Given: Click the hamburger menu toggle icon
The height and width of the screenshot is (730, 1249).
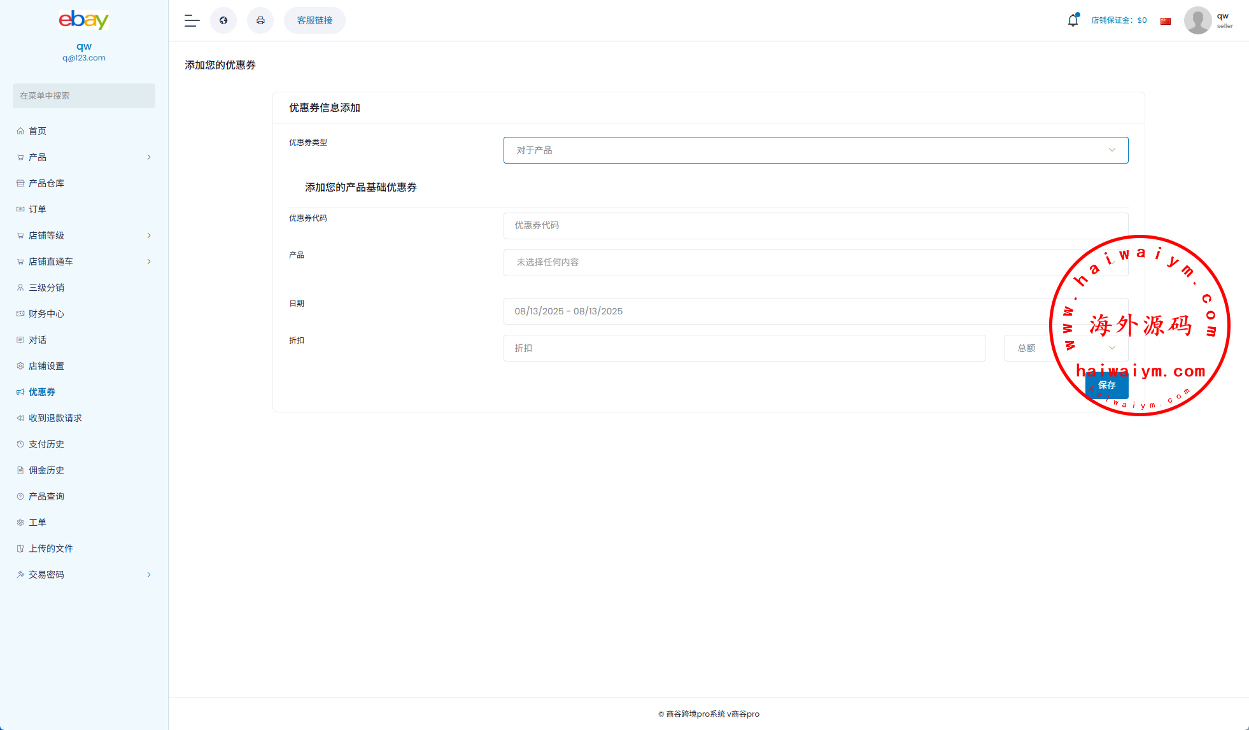Looking at the screenshot, I should tap(192, 20).
